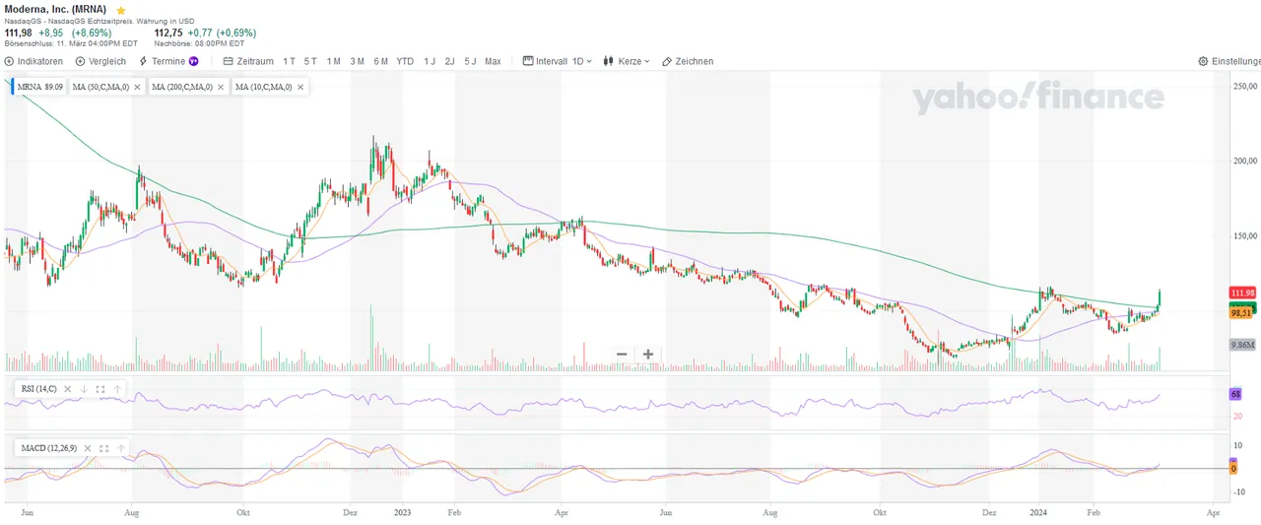Click the Vergleich comparison button
1261x525 pixels.
tap(100, 61)
